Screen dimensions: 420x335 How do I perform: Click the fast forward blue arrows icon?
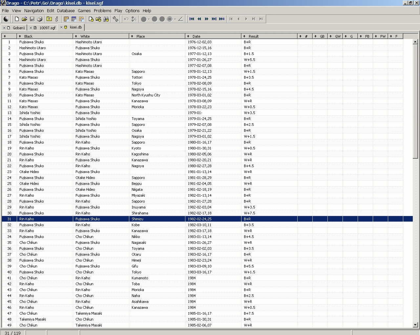[207, 19]
